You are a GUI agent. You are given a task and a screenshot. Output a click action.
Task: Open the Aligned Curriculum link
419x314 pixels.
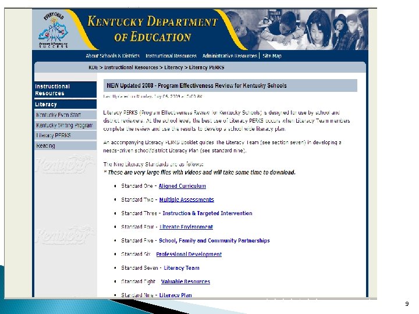click(182, 186)
